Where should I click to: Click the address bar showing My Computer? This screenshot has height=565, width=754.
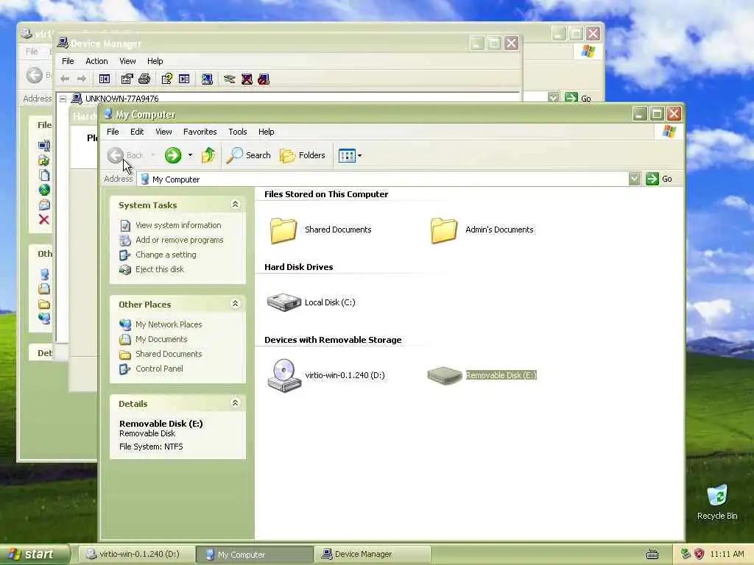382,180
